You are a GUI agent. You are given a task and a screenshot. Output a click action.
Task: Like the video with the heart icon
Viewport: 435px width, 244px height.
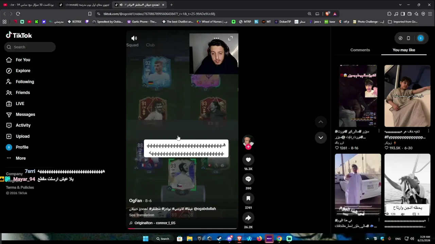click(248, 160)
